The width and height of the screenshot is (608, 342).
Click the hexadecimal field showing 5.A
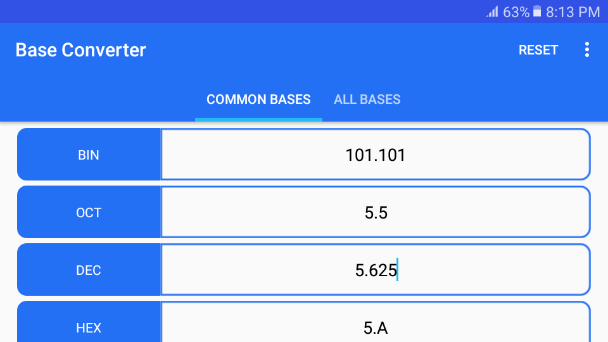(x=376, y=327)
